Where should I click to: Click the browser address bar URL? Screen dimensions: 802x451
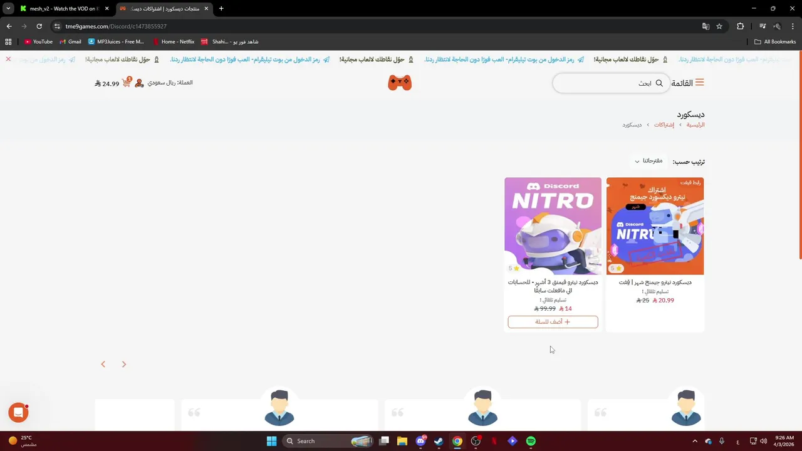pos(116,26)
